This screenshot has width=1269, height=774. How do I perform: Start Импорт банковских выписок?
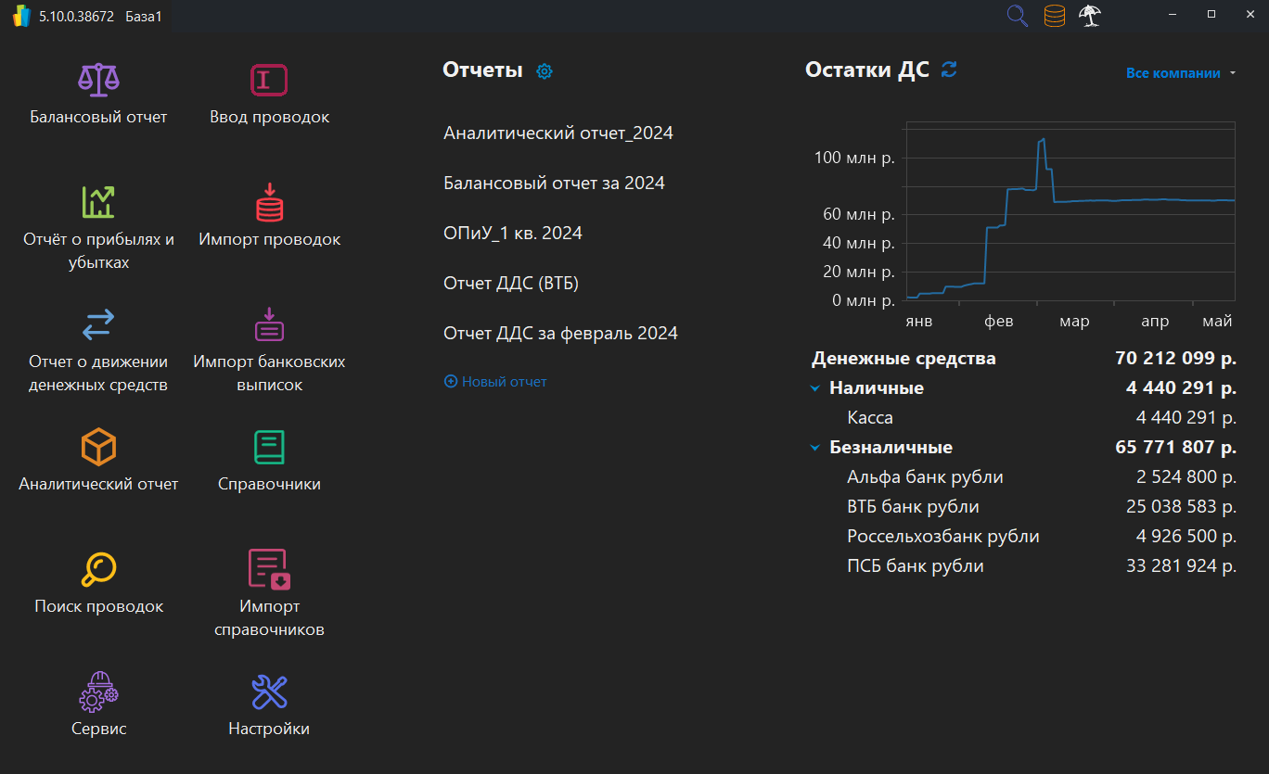268,324
